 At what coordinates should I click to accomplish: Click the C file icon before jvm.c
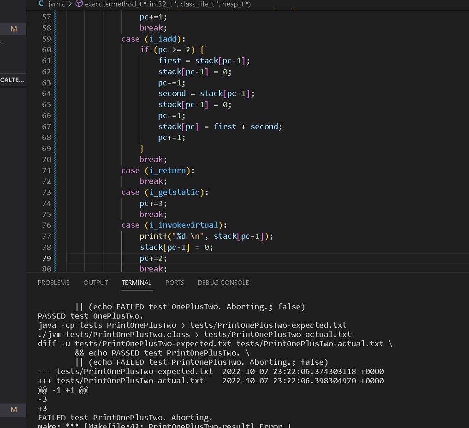(x=41, y=4)
